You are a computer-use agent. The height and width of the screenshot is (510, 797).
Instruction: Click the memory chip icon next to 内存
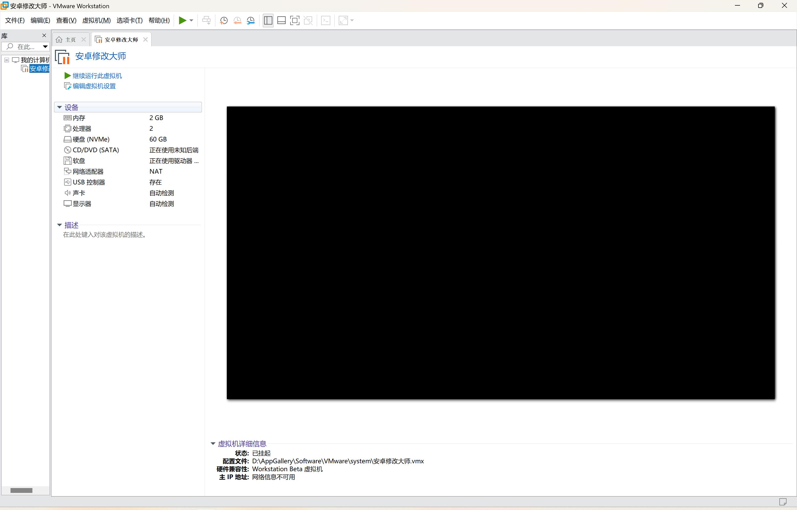[x=68, y=118]
